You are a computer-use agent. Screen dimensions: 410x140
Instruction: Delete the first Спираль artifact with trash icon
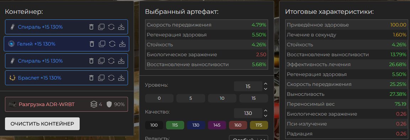[91, 27]
